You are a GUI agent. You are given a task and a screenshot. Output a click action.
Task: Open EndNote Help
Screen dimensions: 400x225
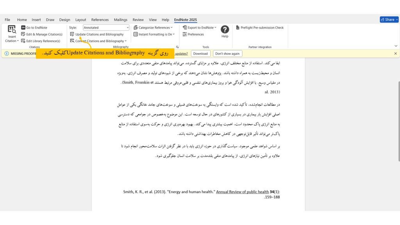pyautogui.click(x=225, y=30)
